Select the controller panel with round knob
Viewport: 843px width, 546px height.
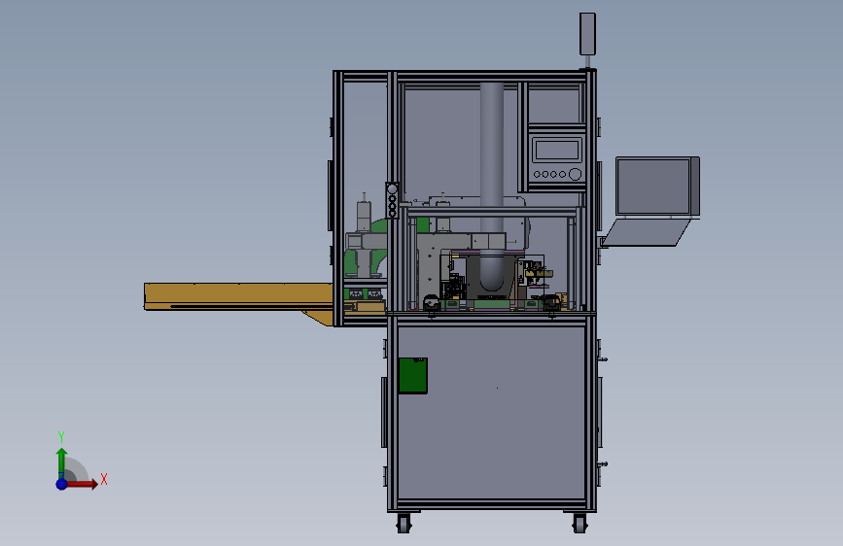(x=557, y=158)
